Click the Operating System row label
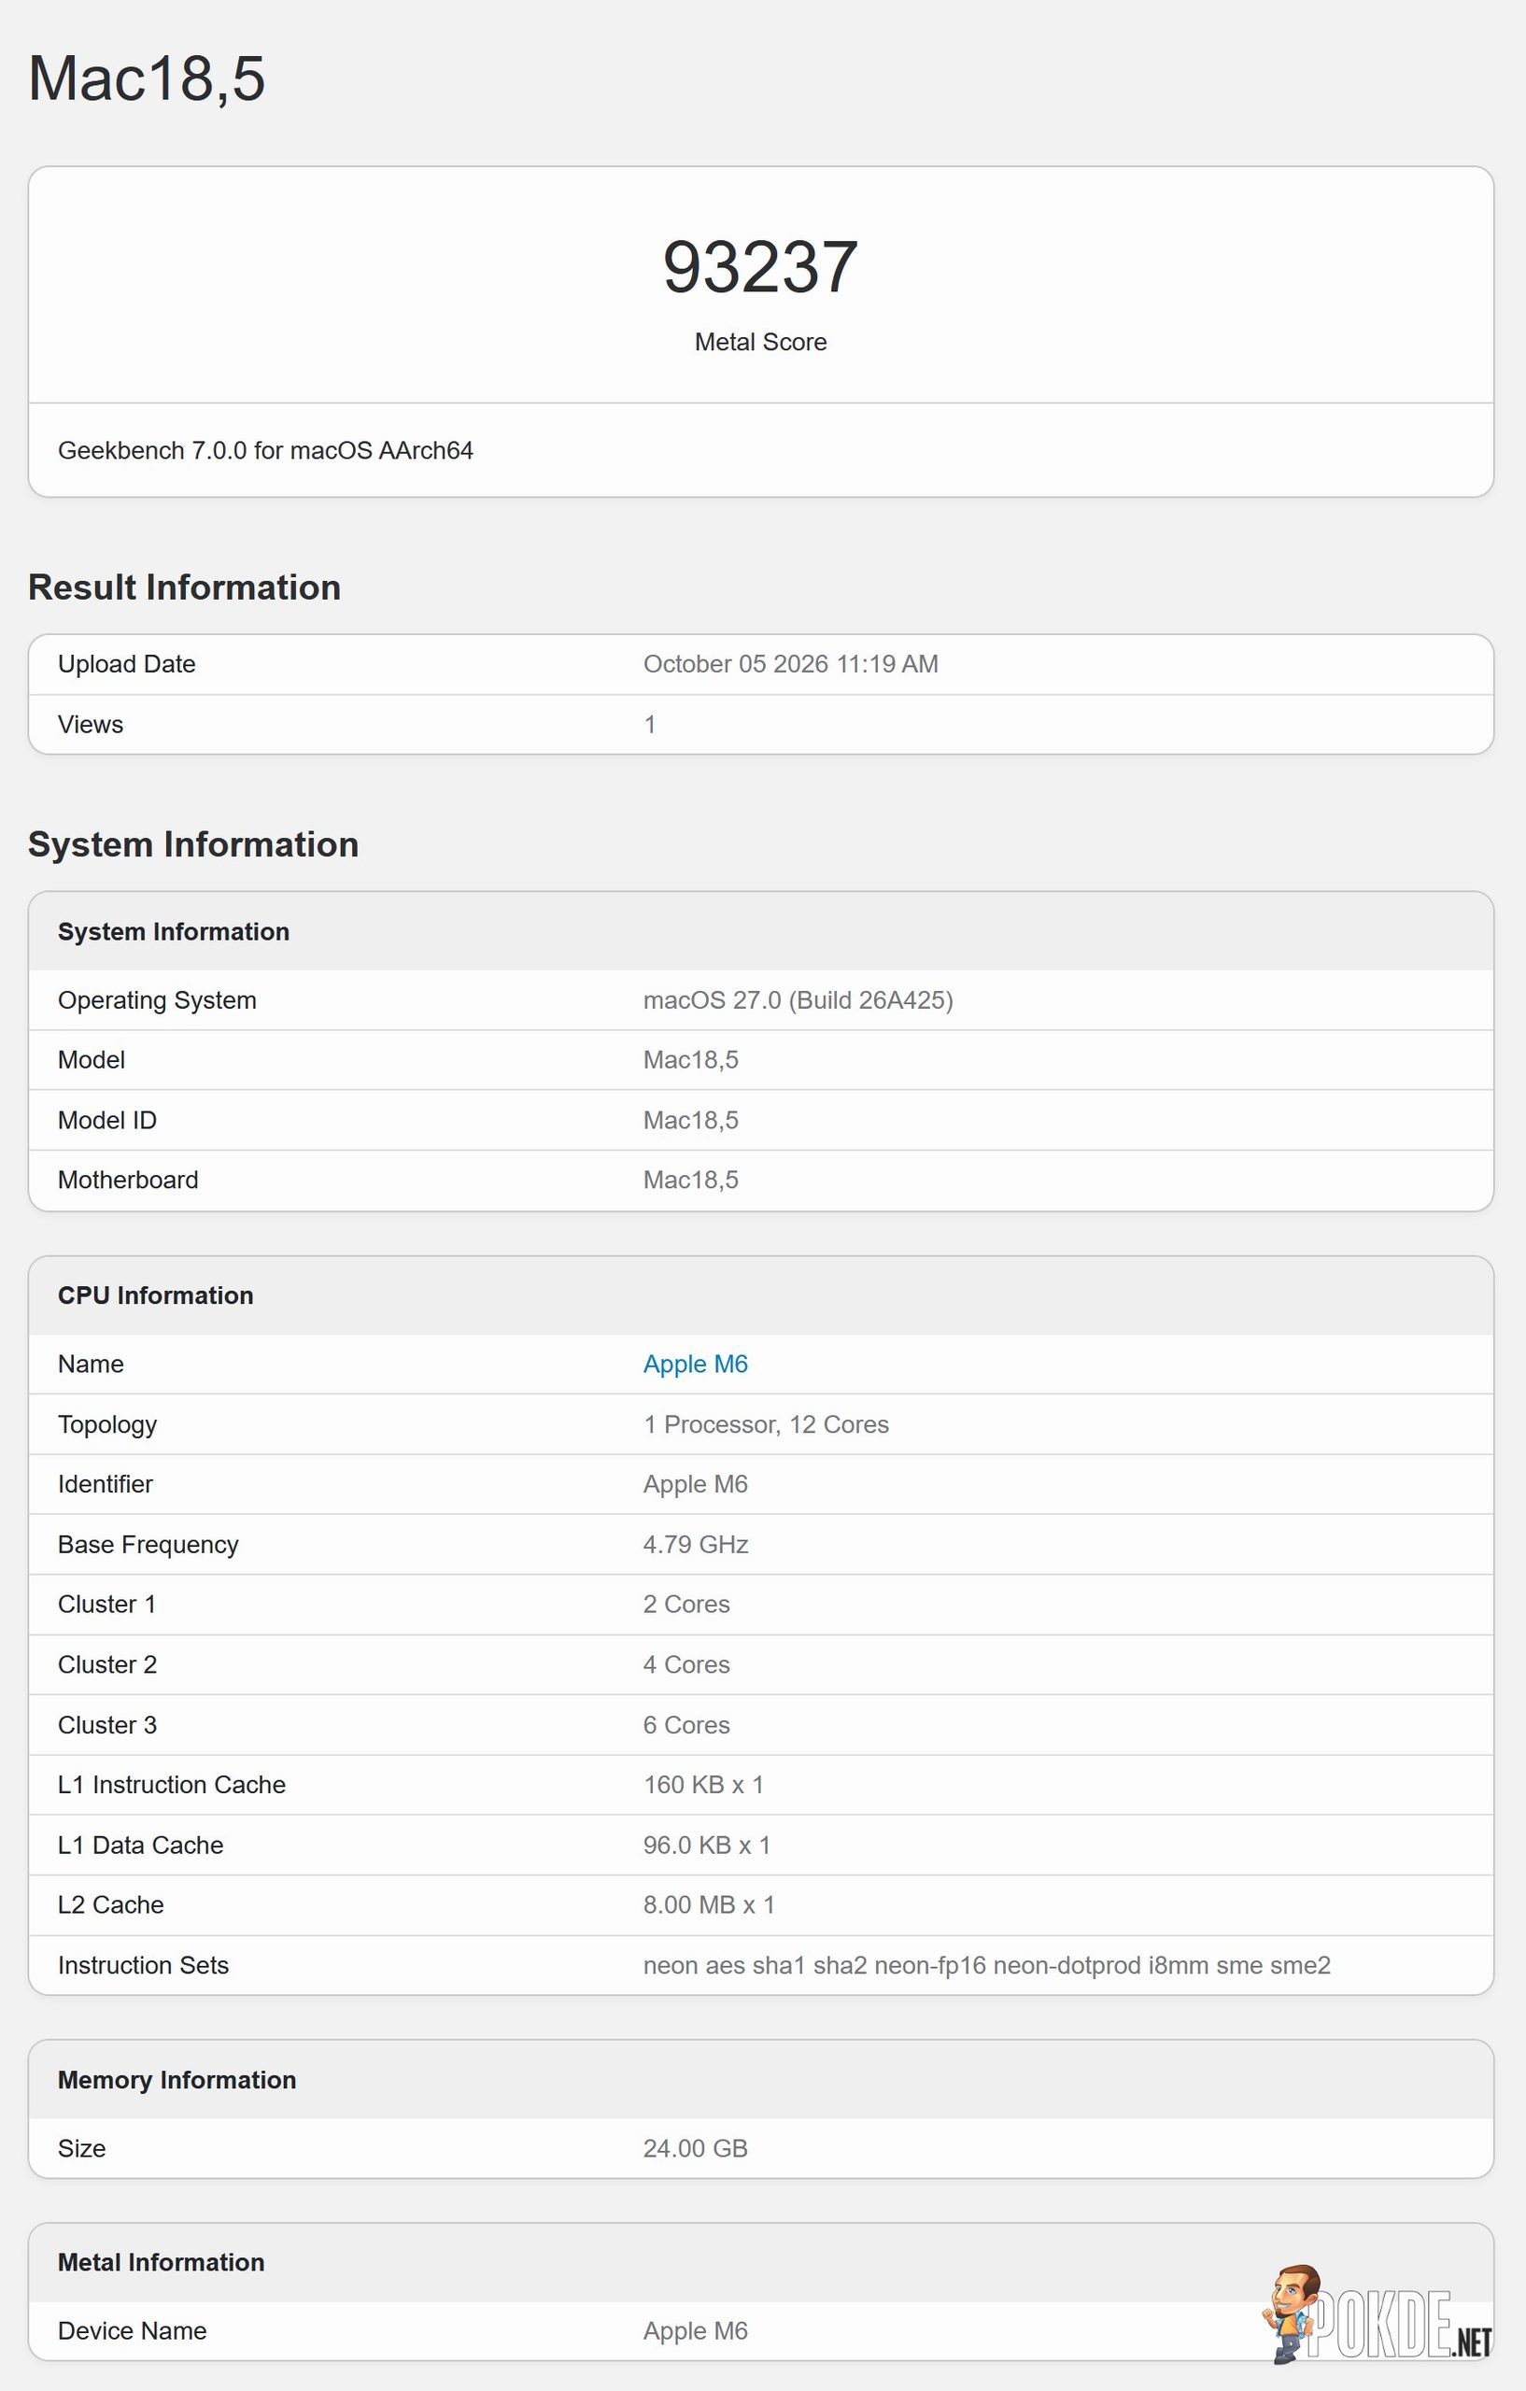This screenshot has width=1526, height=2391. pos(157,1000)
